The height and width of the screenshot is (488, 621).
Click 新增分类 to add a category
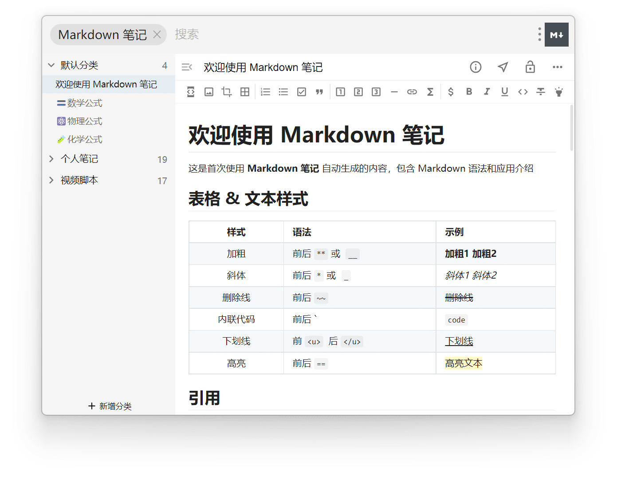tap(110, 406)
